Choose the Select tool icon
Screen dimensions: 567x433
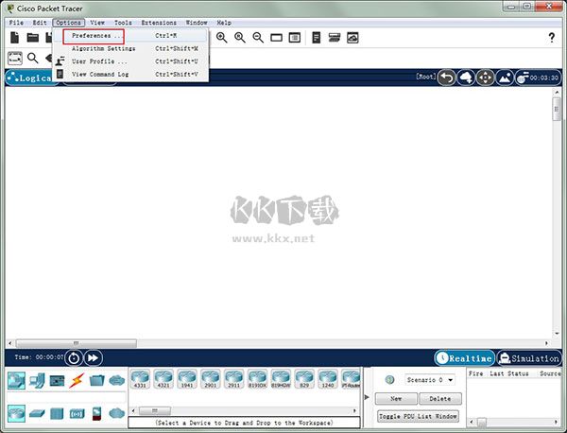[15, 58]
